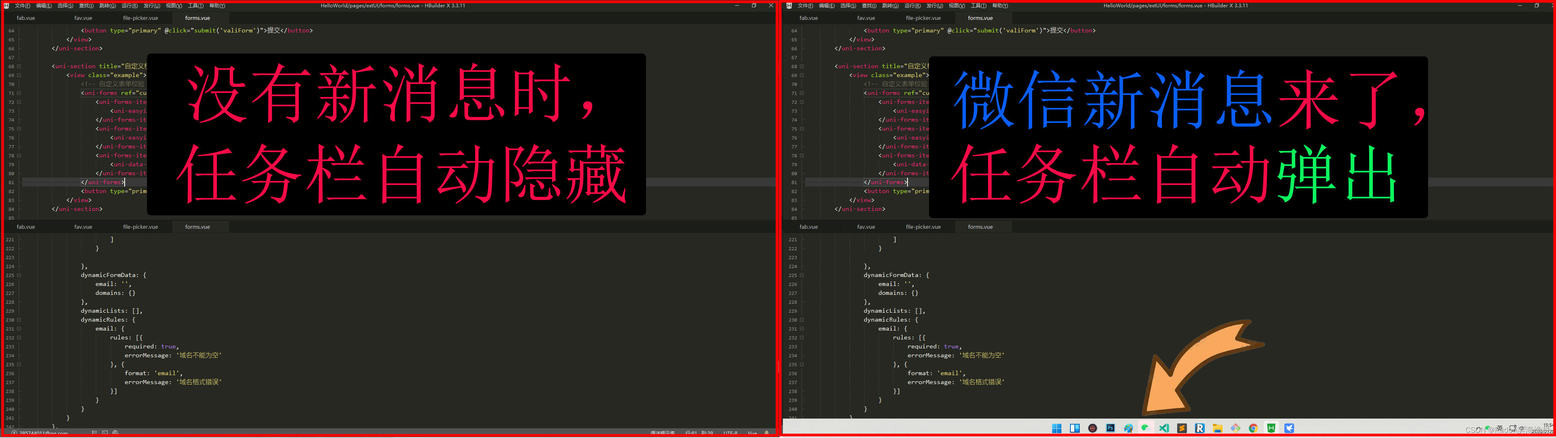Open Google Chrome from the taskbar

pos(1253,428)
